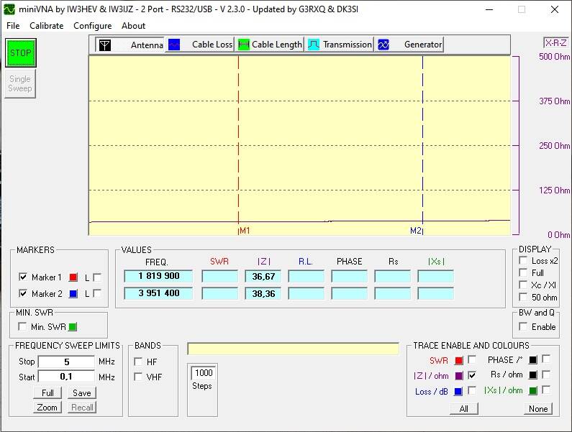Uncheck the Marker 1 checkbox

point(23,277)
